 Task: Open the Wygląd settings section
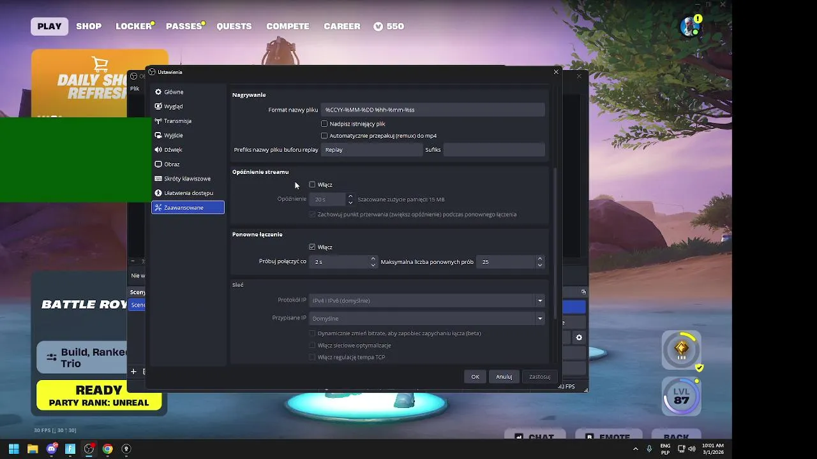(188, 106)
